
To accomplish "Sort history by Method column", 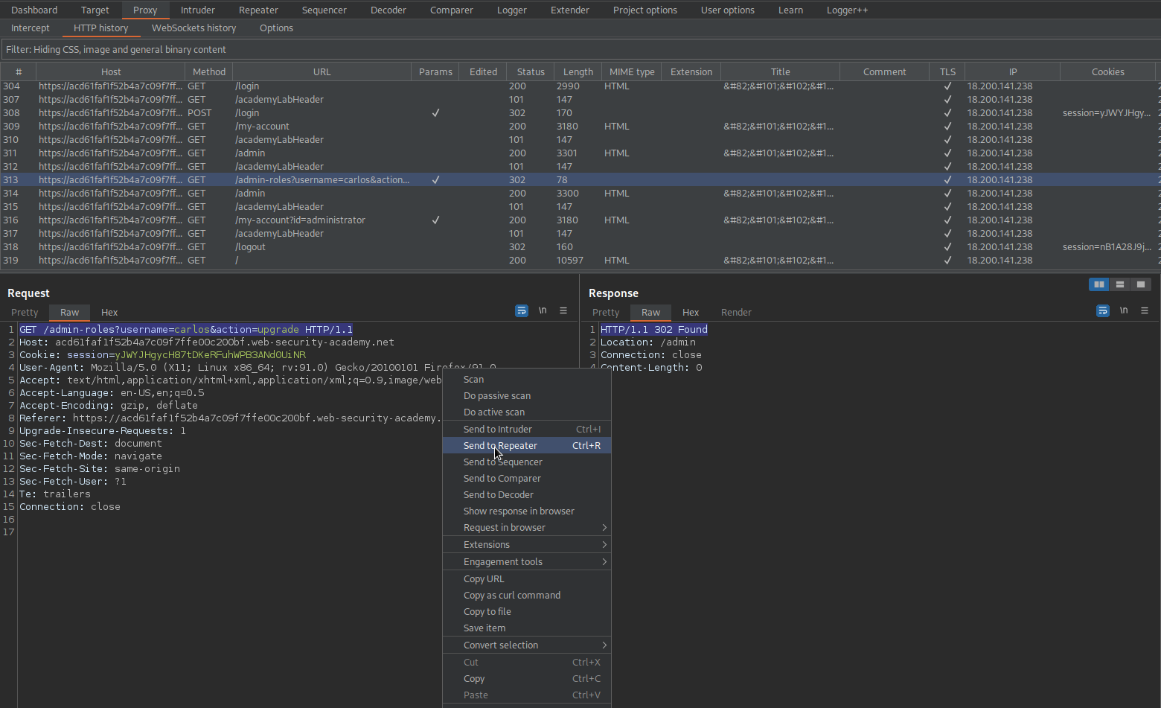I will [209, 71].
